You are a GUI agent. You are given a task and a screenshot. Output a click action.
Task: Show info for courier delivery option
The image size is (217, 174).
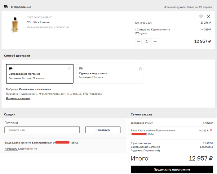click(140, 69)
